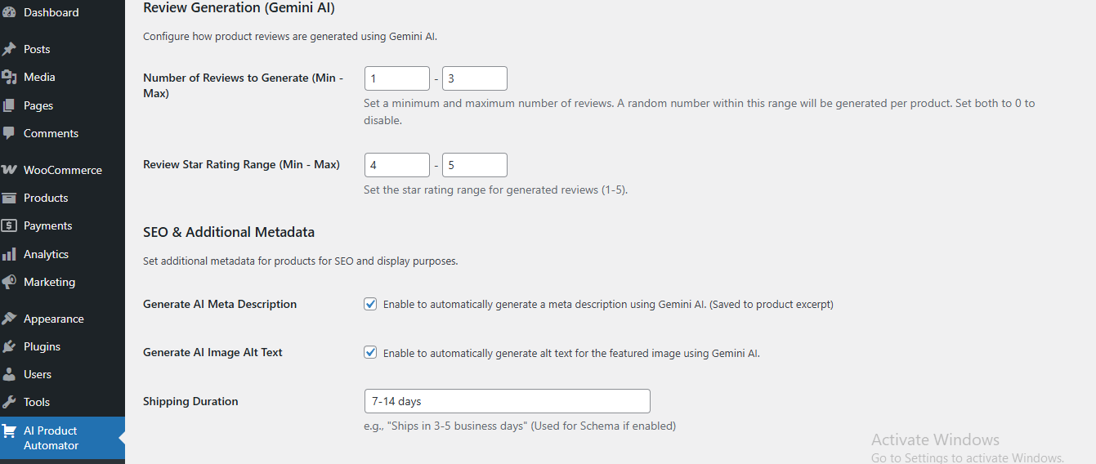Click the Marketing megaphone icon

9,282
